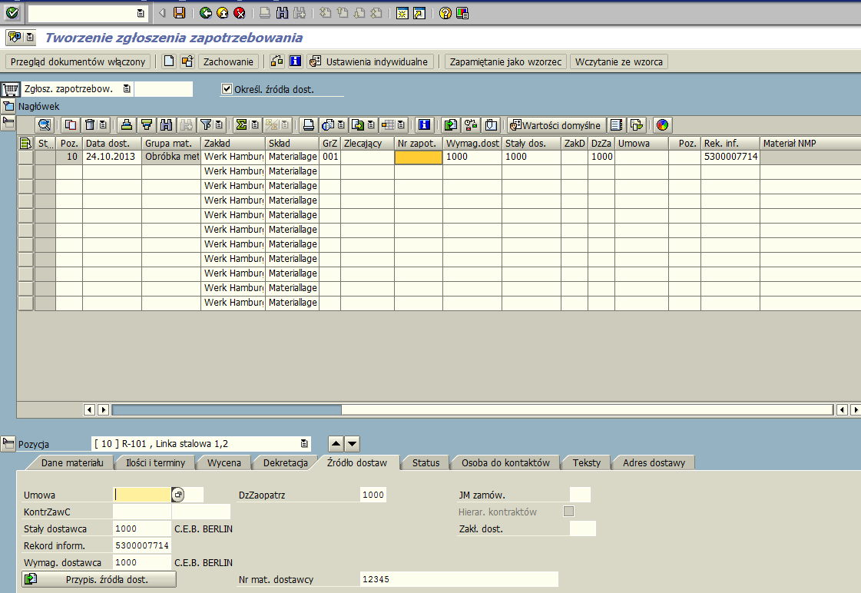Open the Wycena tab

click(x=224, y=463)
